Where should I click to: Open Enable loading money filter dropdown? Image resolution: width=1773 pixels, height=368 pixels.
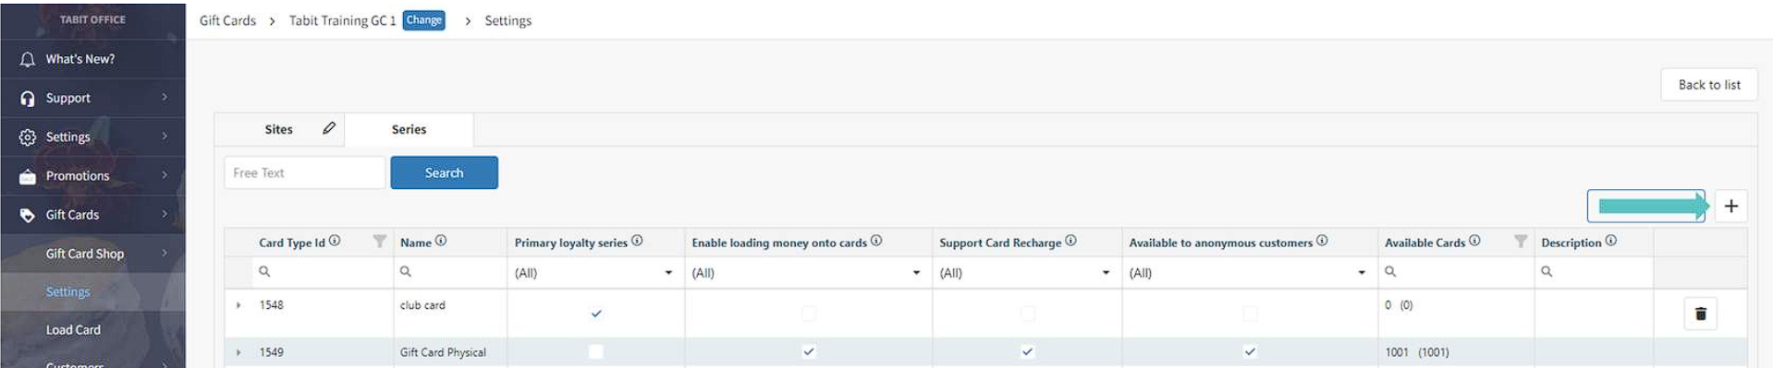coord(807,273)
